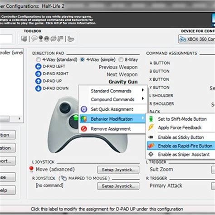215x215 pixels.
Task: Click the D-PAD DOWN arrow icon
Action: tap(38, 88)
